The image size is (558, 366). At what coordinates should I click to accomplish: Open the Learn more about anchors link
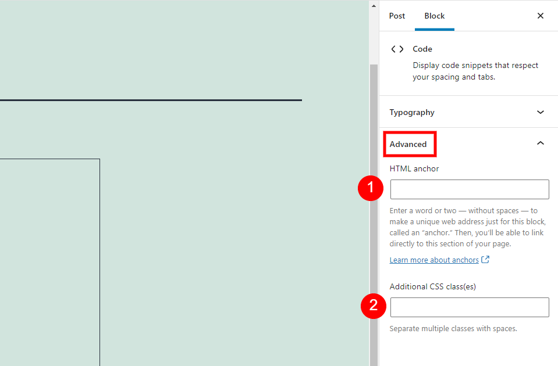coord(434,260)
